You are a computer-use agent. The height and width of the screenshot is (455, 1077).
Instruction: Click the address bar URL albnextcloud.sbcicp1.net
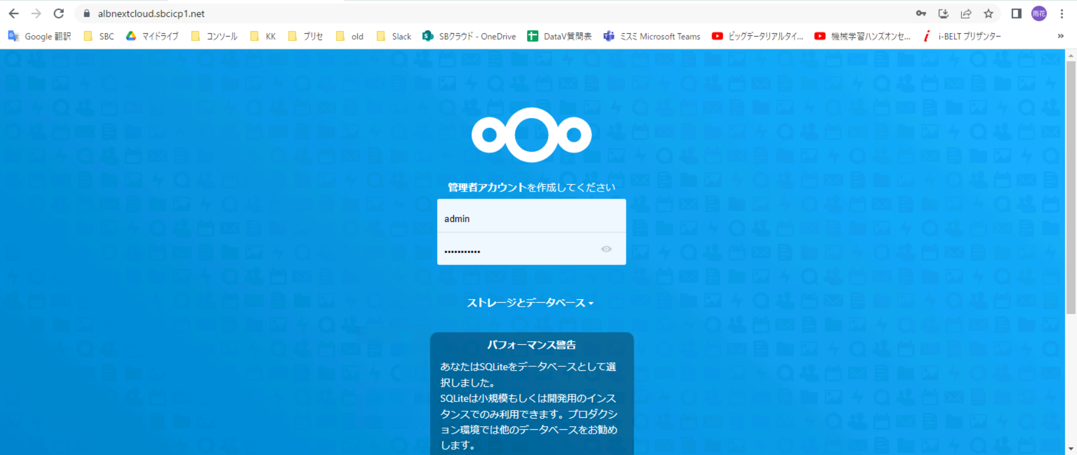[x=151, y=13]
